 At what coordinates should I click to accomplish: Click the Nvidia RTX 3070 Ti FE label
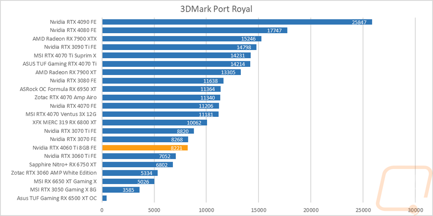(x=70, y=131)
